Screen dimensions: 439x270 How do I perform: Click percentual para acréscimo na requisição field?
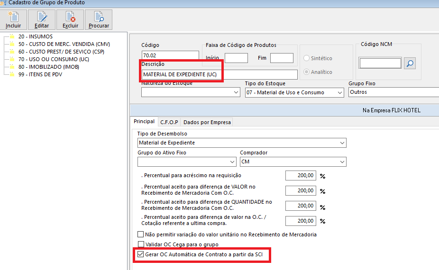click(301, 175)
